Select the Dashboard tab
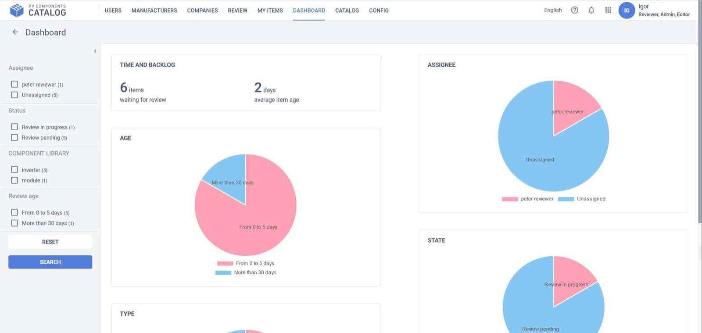The height and width of the screenshot is (333, 702). tap(309, 11)
